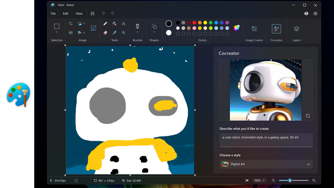The image size is (334, 188).
Task: Select the rectangular Selection tool
Action: coord(57,26)
